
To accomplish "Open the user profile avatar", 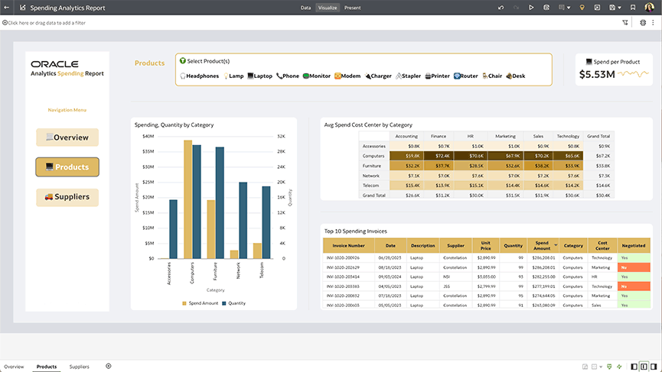I will [649, 8].
